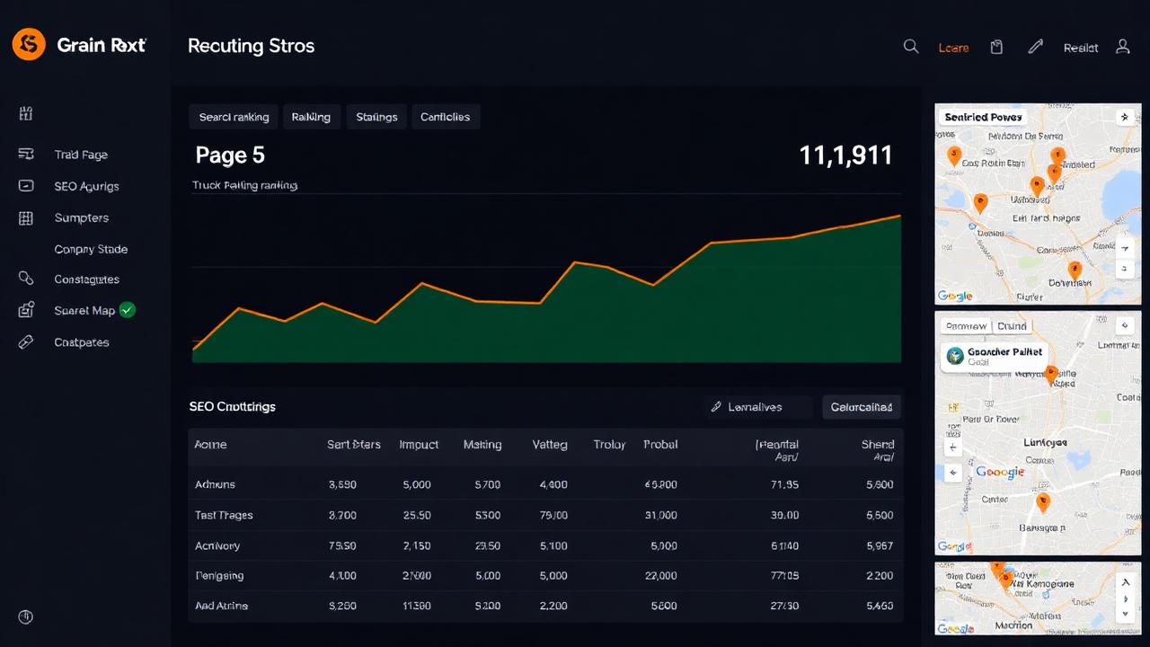Click the 11,1,911 total value
The image size is (1150, 647).
coord(845,155)
